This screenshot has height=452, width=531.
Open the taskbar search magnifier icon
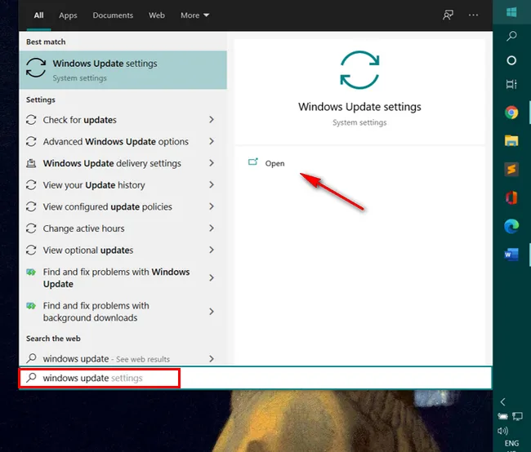coord(511,36)
